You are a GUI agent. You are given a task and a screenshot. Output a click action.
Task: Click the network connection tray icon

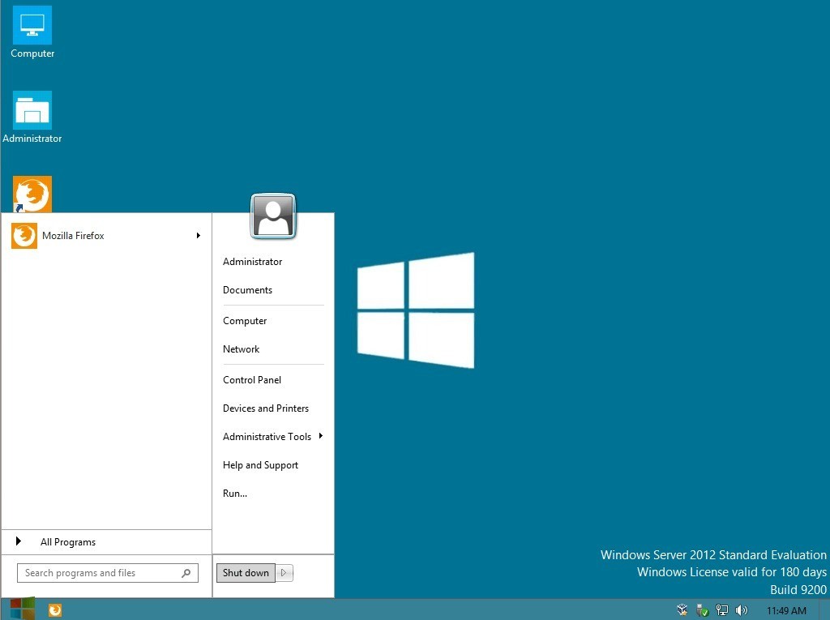coord(721,610)
